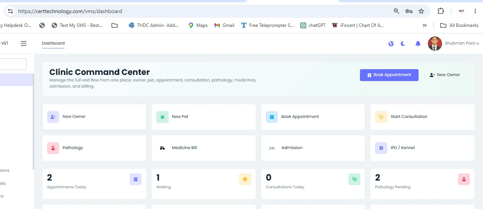This screenshot has height=209, width=483.
Task: Toggle the sidebar hamburger menu icon
Action: [x=24, y=43]
